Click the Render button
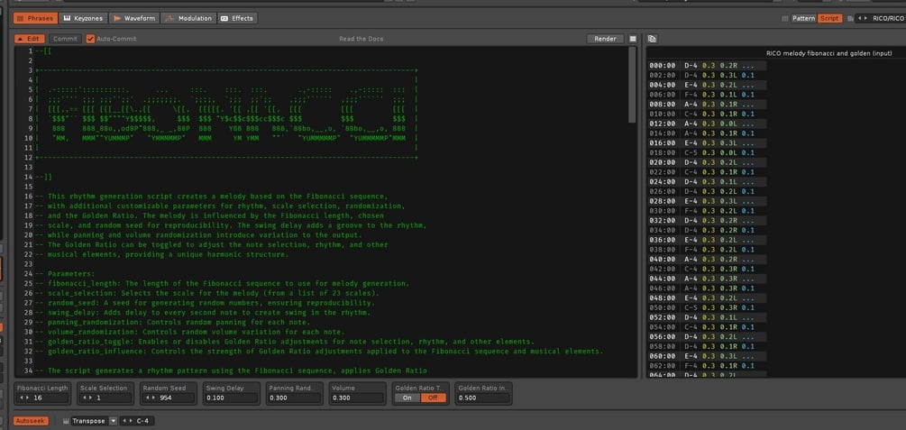 point(605,39)
